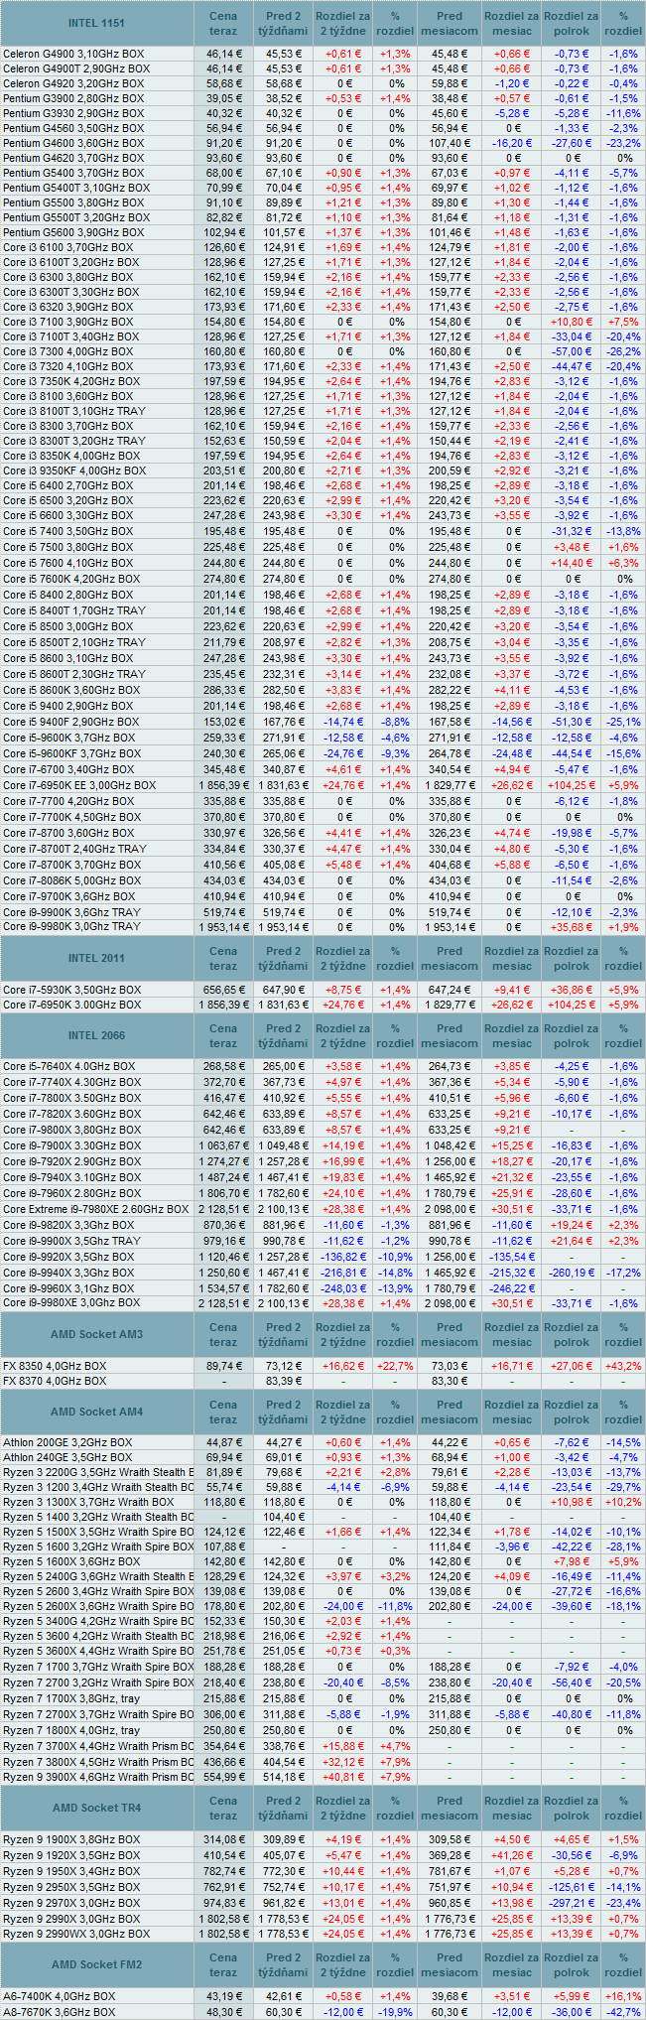Image resolution: width=646 pixels, height=2020 pixels.
Task: Click Ryzen 9 2990WX 3,0GHz BOX name
Action: pos(76,1934)
